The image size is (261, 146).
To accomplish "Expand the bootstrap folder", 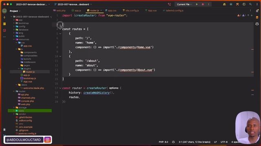I will pyautogui.click(x=14, y=23).
